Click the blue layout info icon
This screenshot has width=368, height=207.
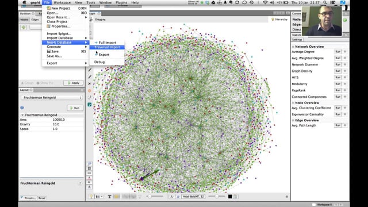point(22,108)
